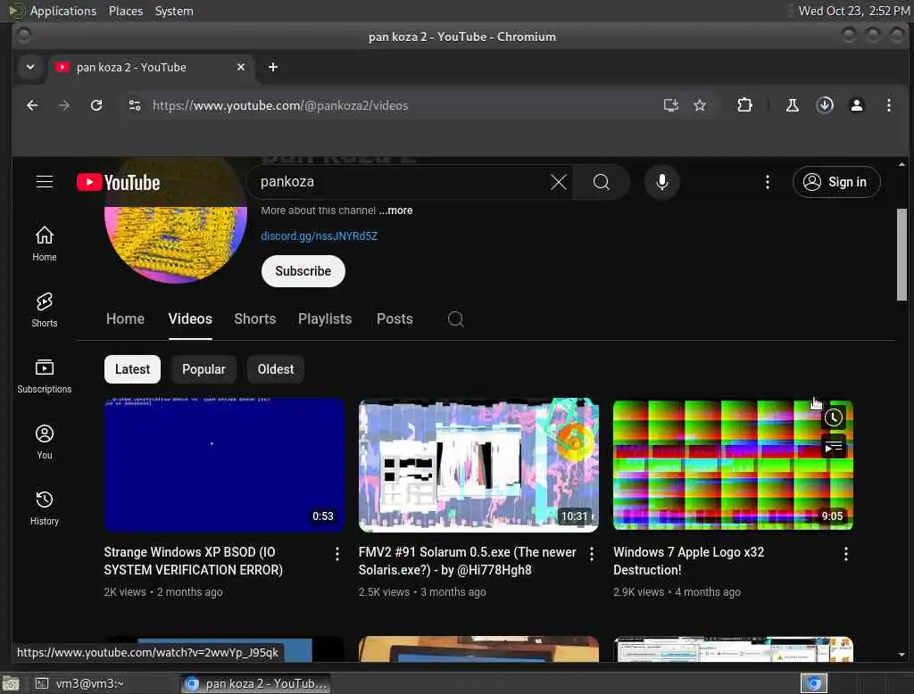Switch to channel Shorts tab
914x694 pixels.
coord(254,318)
